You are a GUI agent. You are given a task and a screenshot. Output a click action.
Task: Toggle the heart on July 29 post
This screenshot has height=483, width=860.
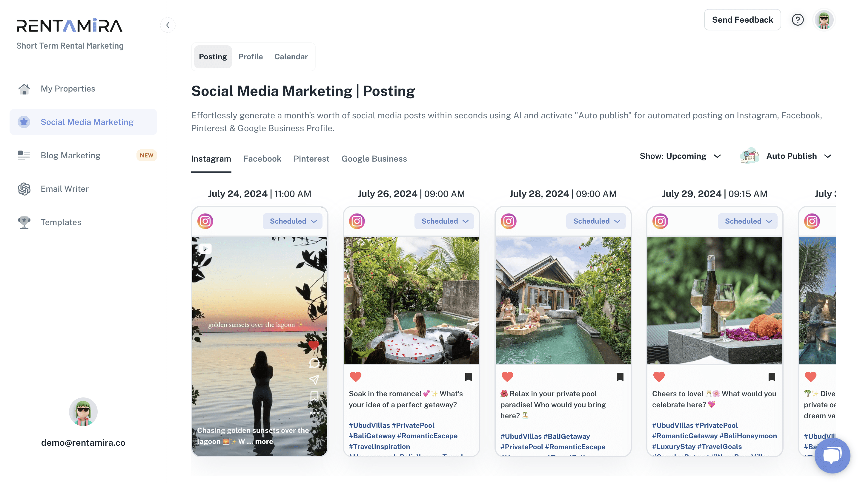point(659,377)
